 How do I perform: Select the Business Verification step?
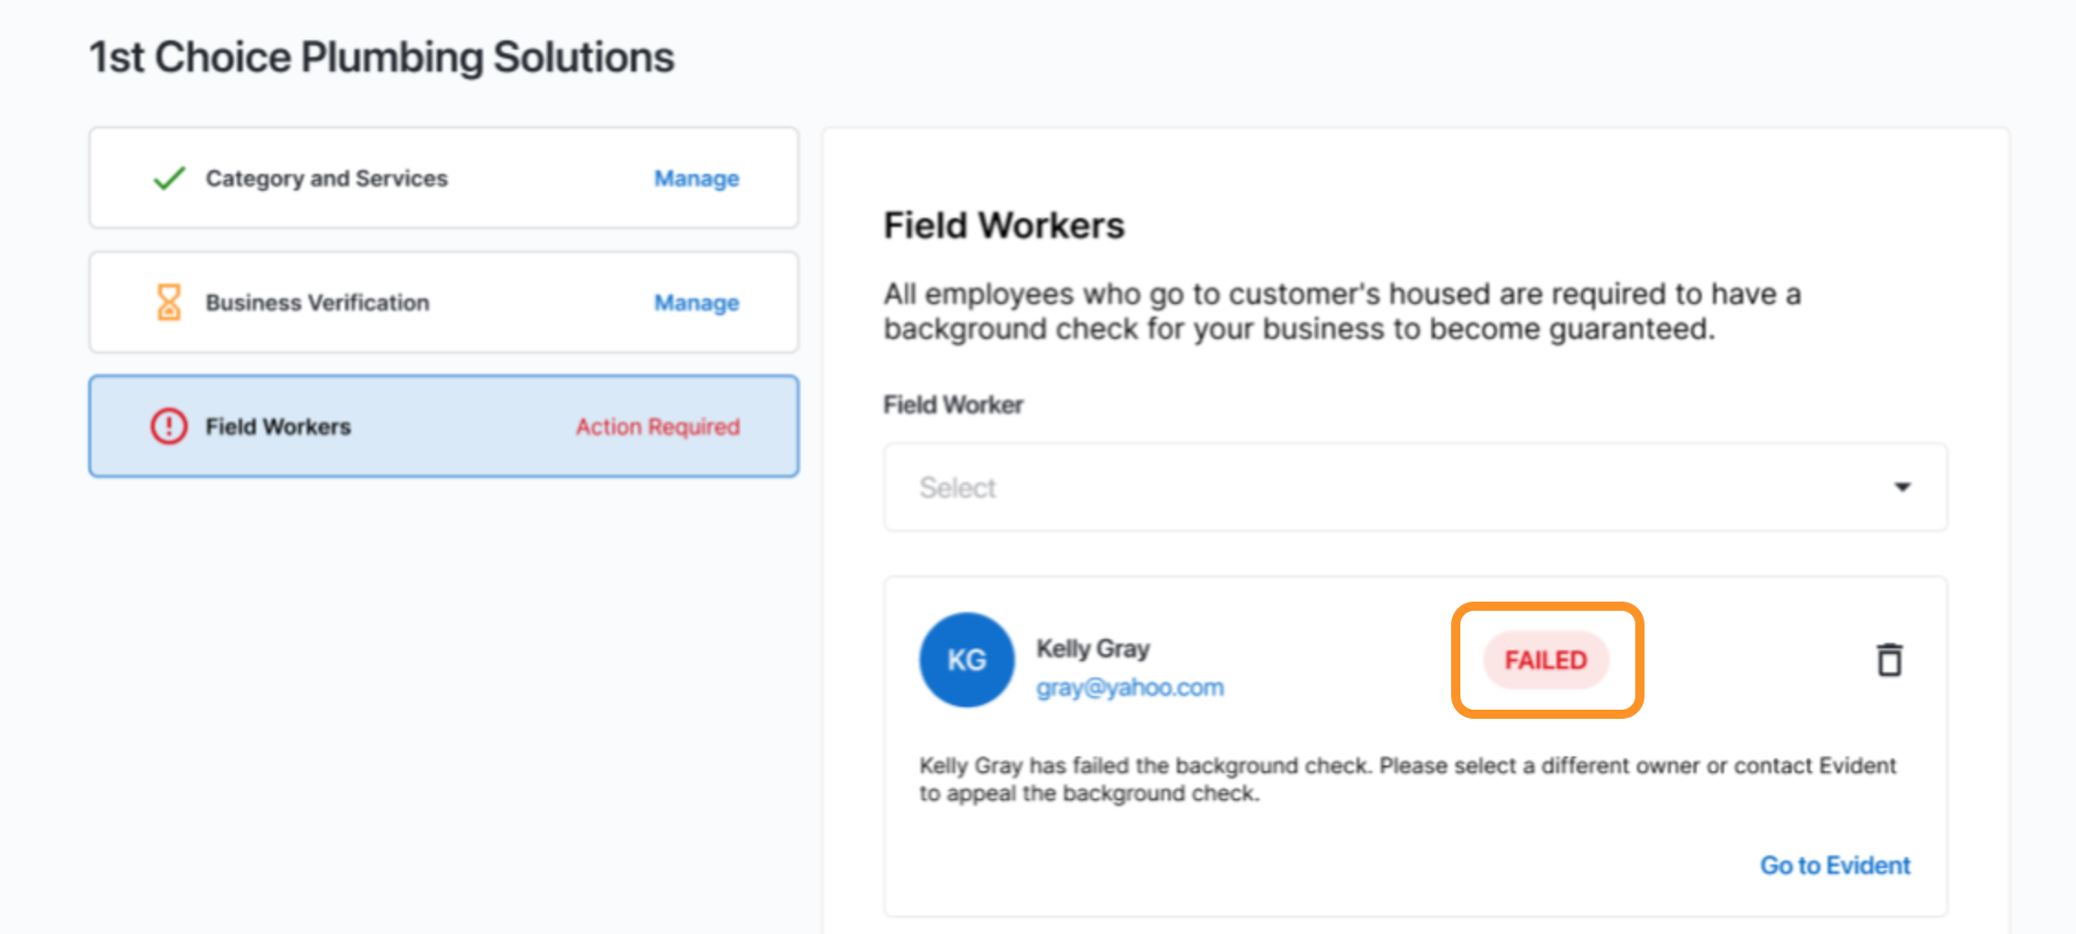pyautogui.click(x=443, y=302)
